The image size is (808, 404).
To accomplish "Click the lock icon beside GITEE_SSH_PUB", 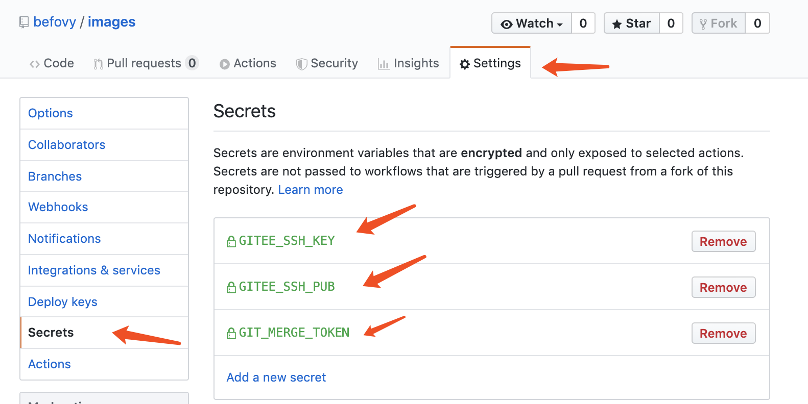I will pyautogui.click(x=231, y=287).
